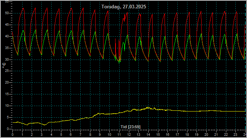The height and width of the screenshot is (138, 247).
Task: Click the Tid [23:59] time label
Action: point(130,127)
